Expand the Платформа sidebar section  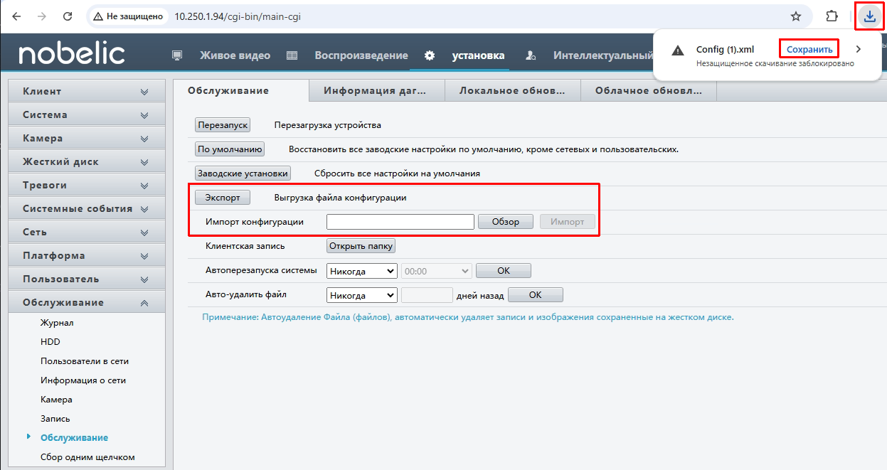pyautogui.click(x=86, y=255)
